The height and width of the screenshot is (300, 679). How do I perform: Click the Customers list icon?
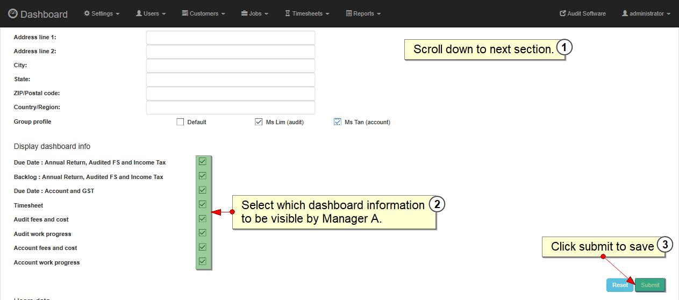click(185, 13)
